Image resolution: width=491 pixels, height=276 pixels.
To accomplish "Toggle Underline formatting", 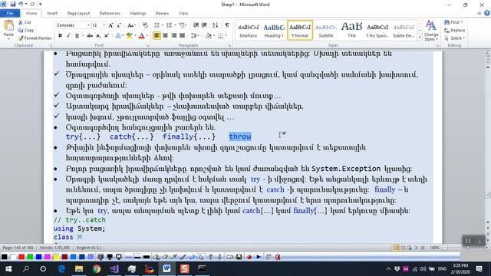I will (x=77, y=36).
